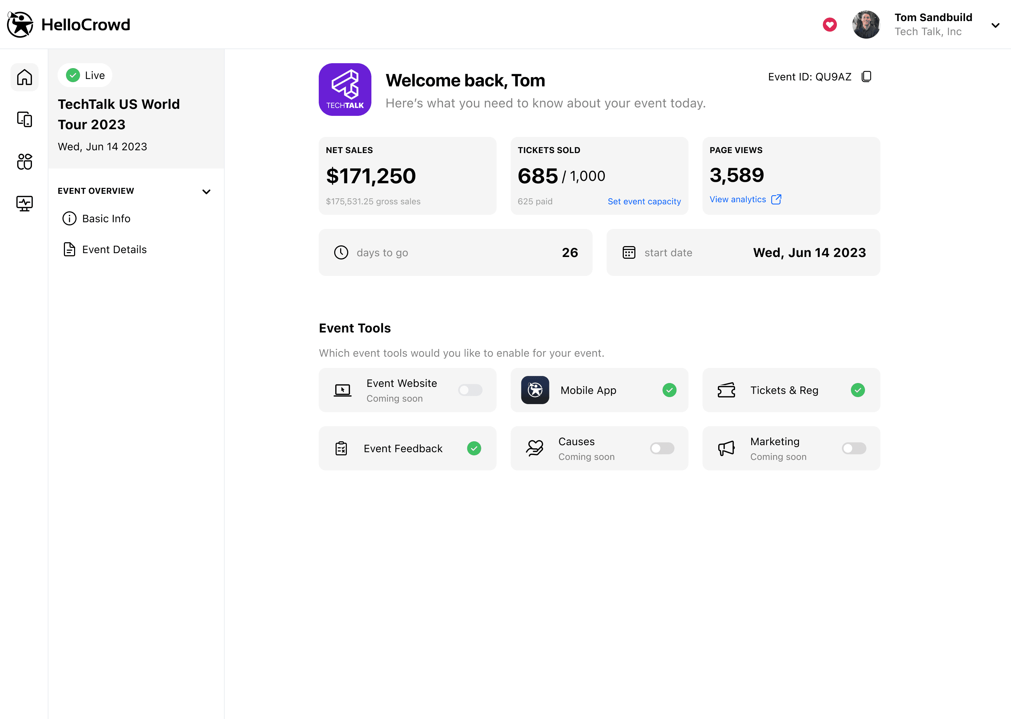This screenshot has height=719, width=1011.
Task: Copy the Event ID with copy icon
Action: coord(866,77)
